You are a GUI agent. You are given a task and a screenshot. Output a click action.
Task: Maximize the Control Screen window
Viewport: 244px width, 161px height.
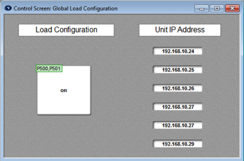click(x=217, y=8)
